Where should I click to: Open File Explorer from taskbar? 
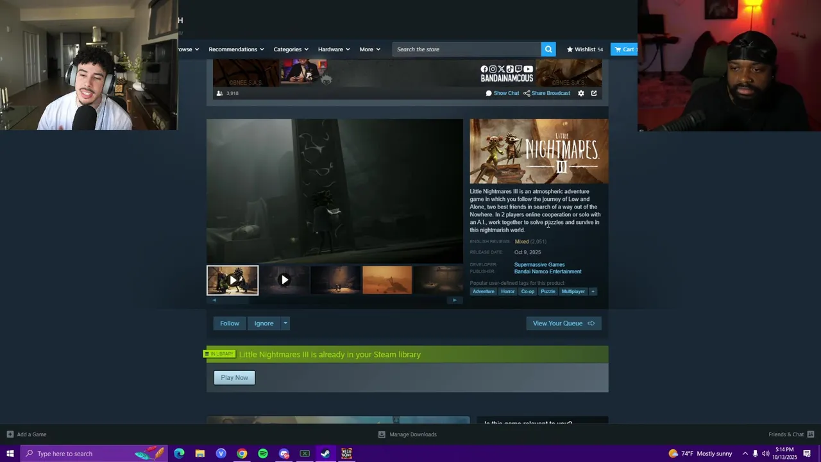(x=200, y=454)
